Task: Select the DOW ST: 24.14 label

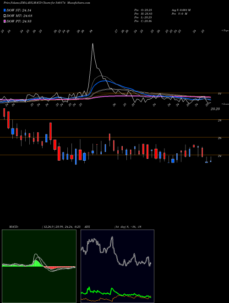Action: tap(19, 10)
